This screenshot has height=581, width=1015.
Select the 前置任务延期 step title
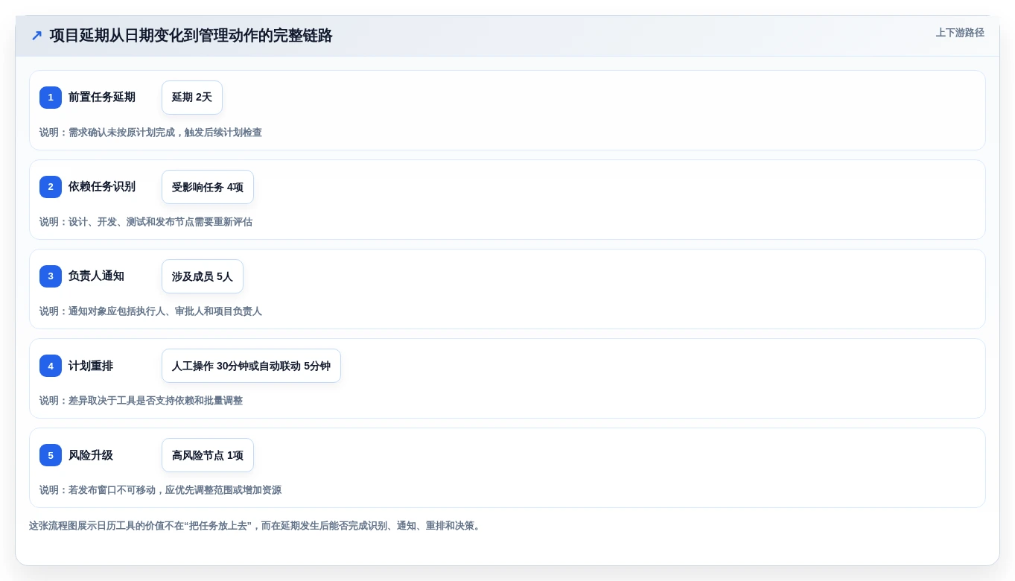click(102, 98)
